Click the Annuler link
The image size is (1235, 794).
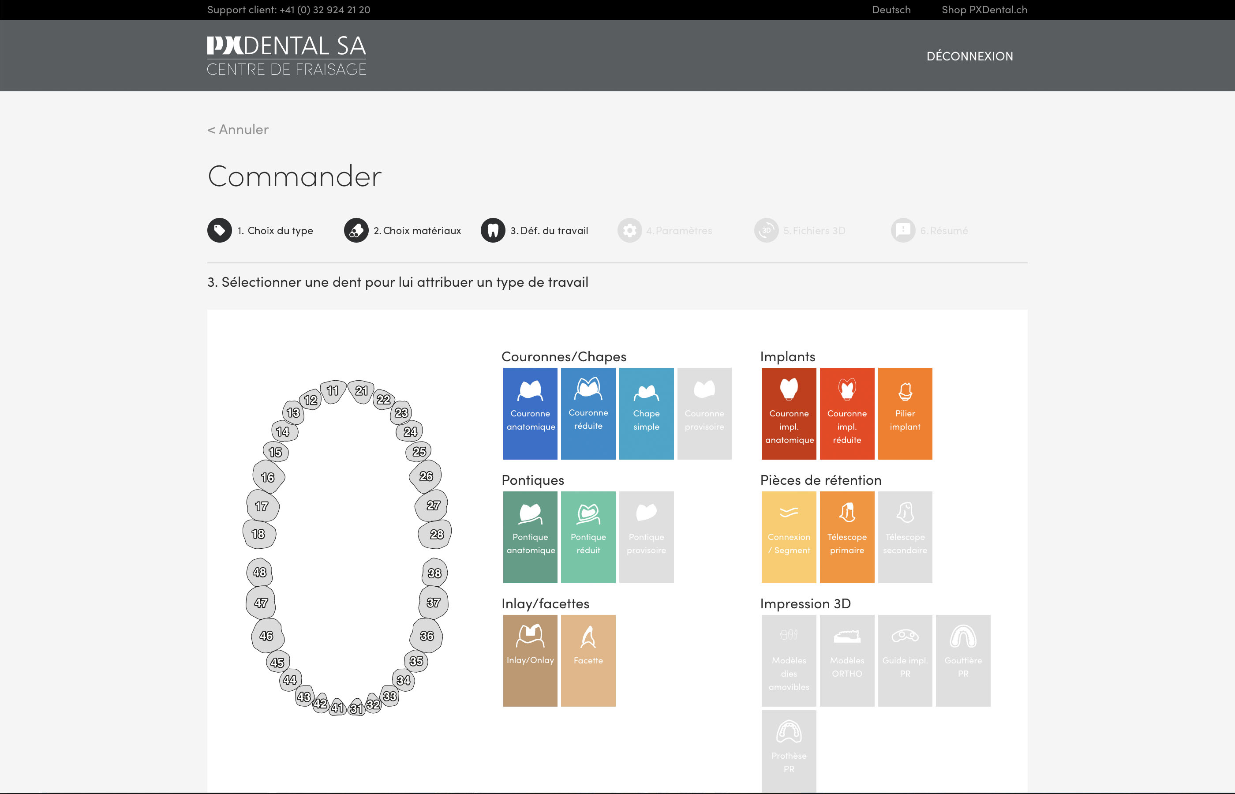point(238,129)
